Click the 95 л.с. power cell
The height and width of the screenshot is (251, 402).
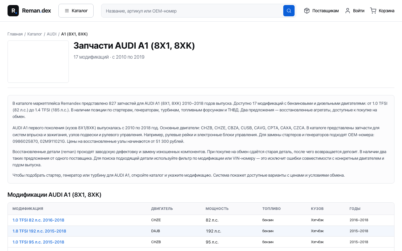[x=212, y=242]
